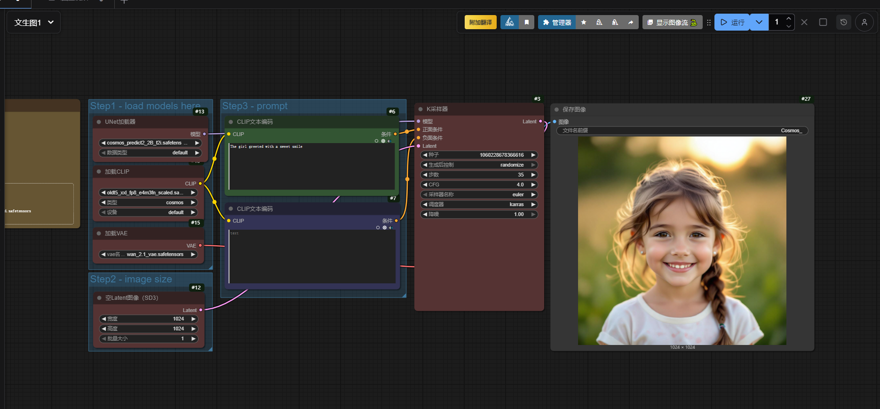Click the share arrow icon in the toolbar
Screen dimensions: 880x409
coord(630,22)
